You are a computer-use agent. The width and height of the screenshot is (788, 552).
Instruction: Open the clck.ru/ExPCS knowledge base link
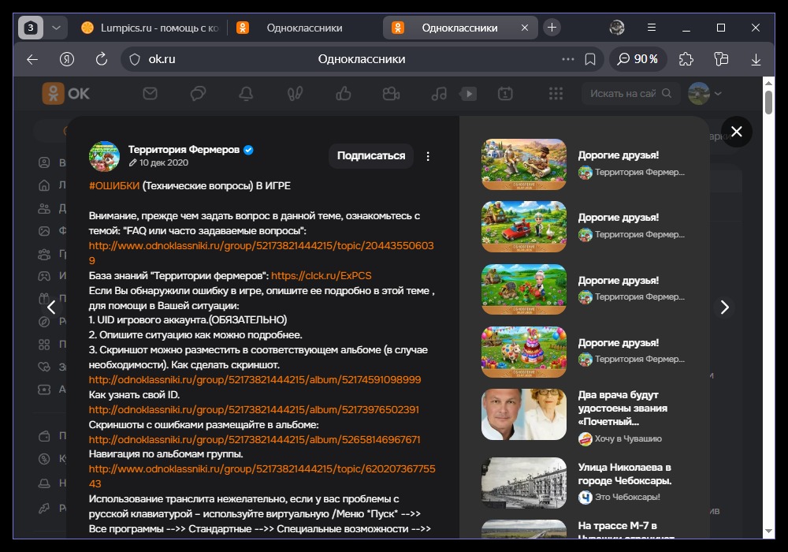point(322,275)
